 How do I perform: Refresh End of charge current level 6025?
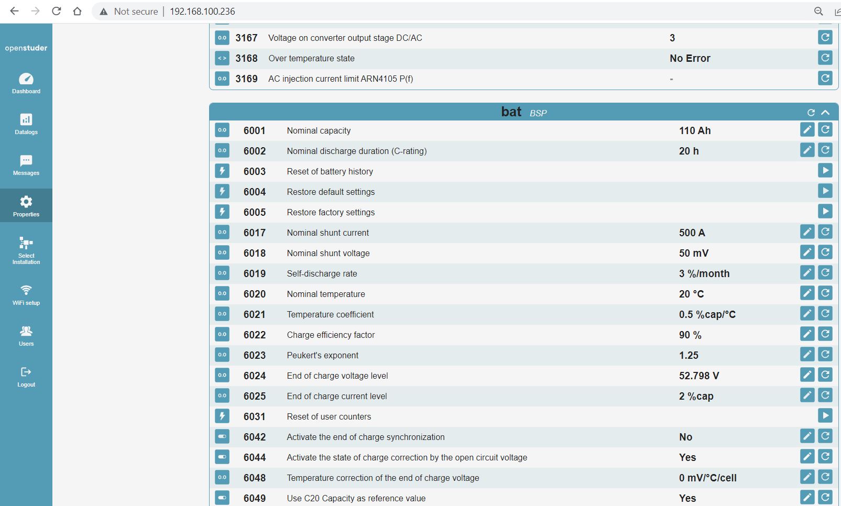(825, 395)
